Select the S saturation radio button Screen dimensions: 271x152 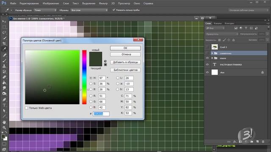click(91, 84)
